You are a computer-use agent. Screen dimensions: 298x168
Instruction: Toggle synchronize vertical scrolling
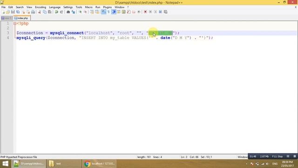point(92,12)
